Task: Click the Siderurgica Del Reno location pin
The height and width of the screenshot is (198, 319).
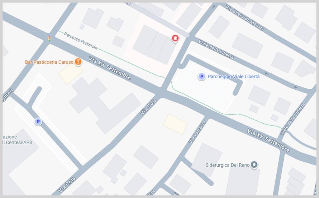Action: tap(254, 165)
